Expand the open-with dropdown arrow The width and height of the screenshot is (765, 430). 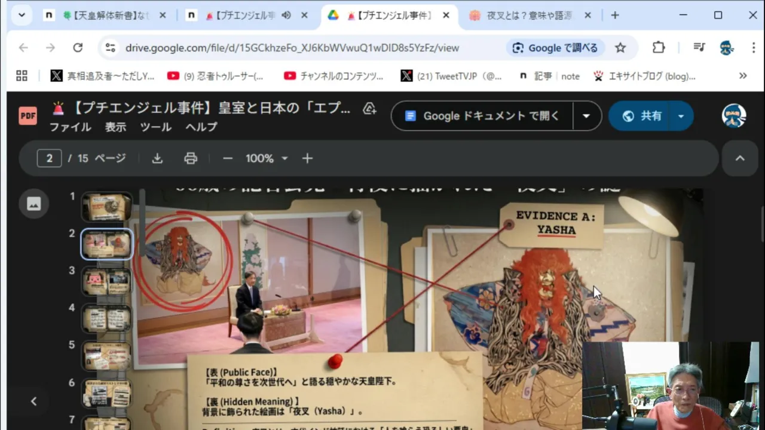click(586, 116)
